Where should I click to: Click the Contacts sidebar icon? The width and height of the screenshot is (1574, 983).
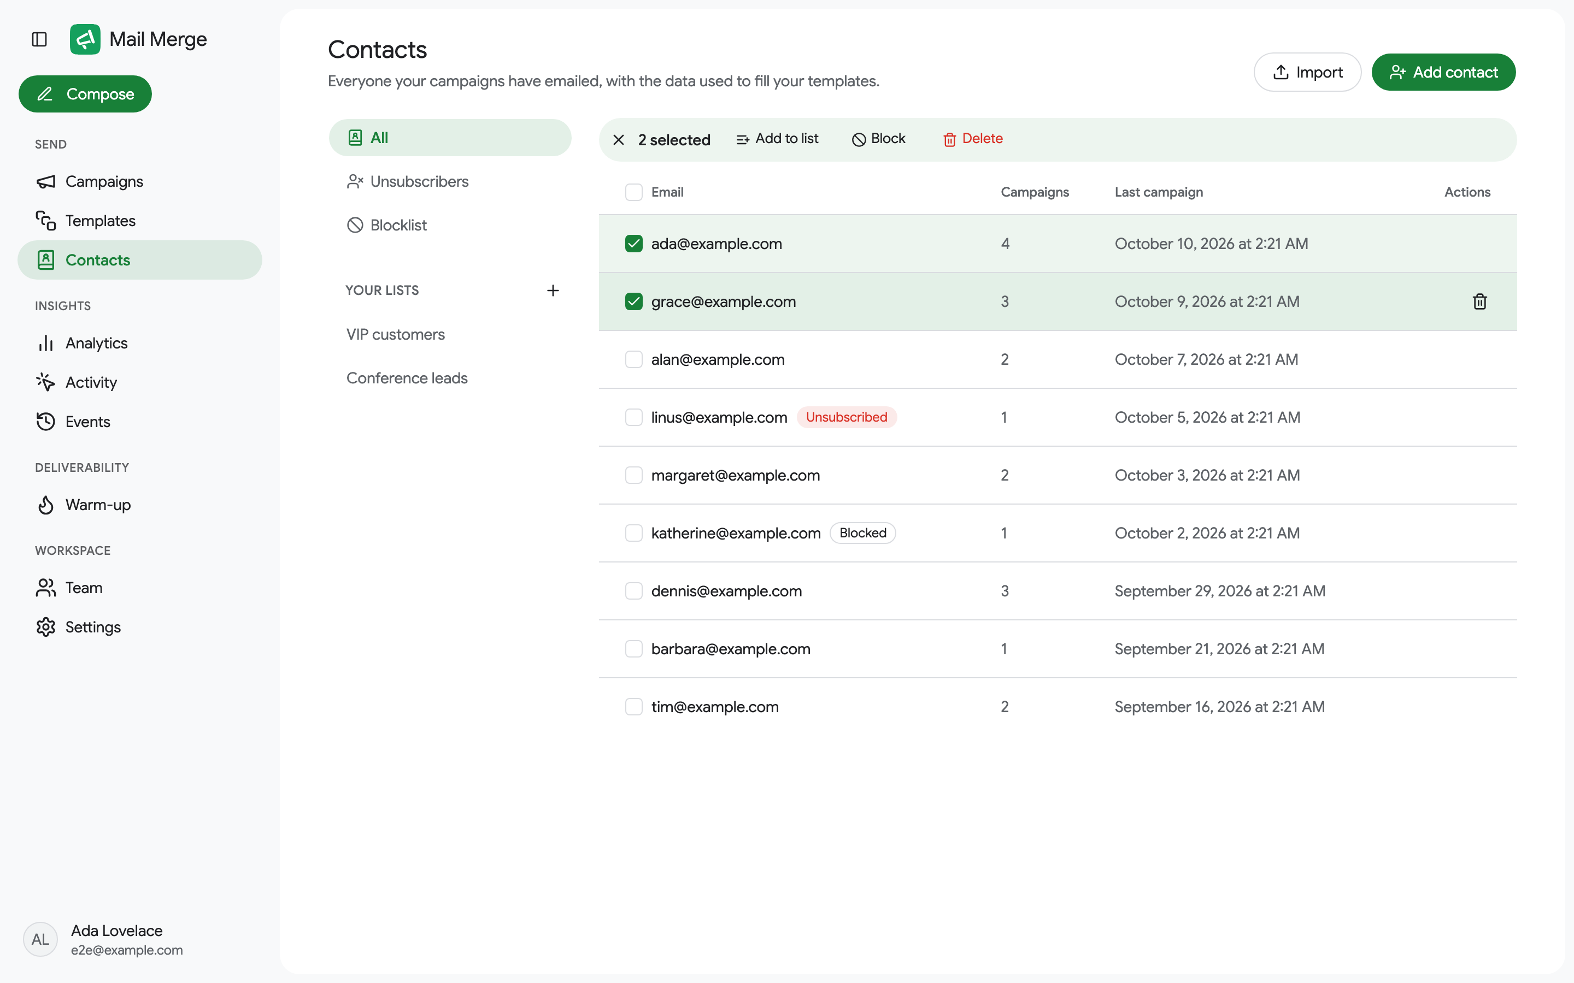click(x=45, y=260)
